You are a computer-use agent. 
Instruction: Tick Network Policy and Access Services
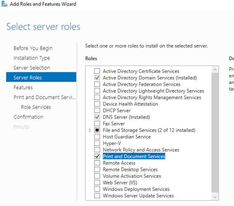(x=97, y=150)
